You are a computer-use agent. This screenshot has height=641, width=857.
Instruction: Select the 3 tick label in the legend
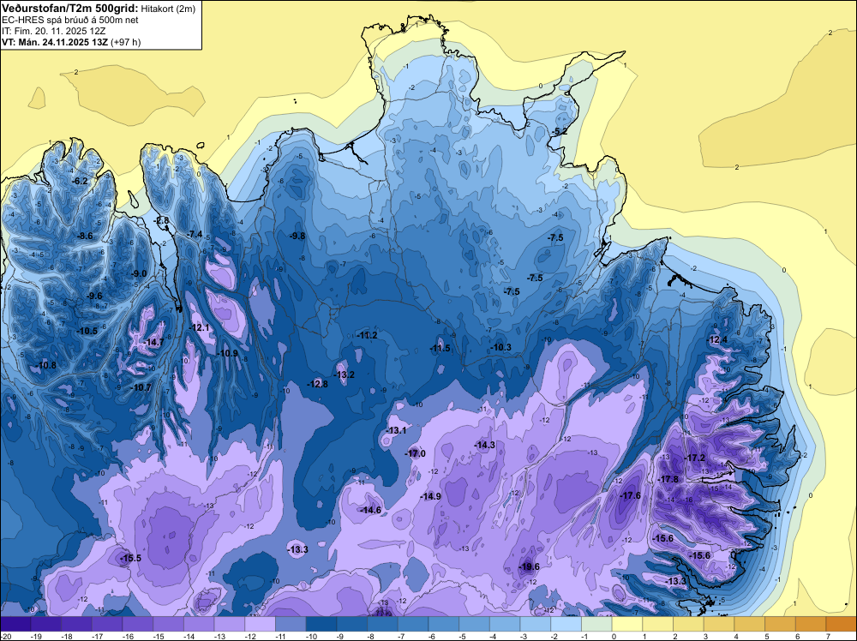tap(706, 637)
